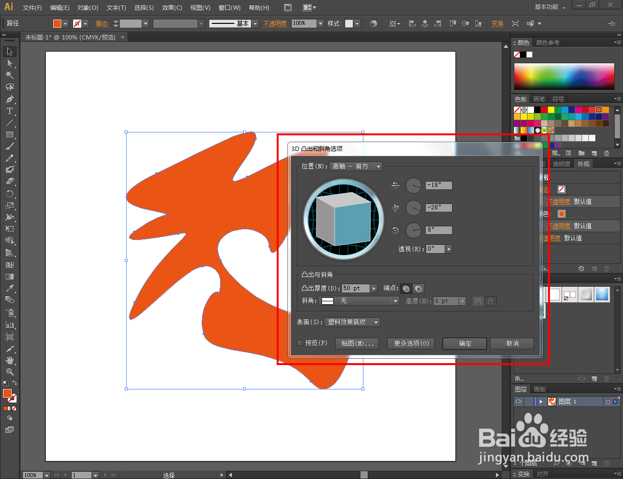Open the zoom level dropdown in status bar
The height and width of the screenshot is (479, 623).
(x=47, y=475)
